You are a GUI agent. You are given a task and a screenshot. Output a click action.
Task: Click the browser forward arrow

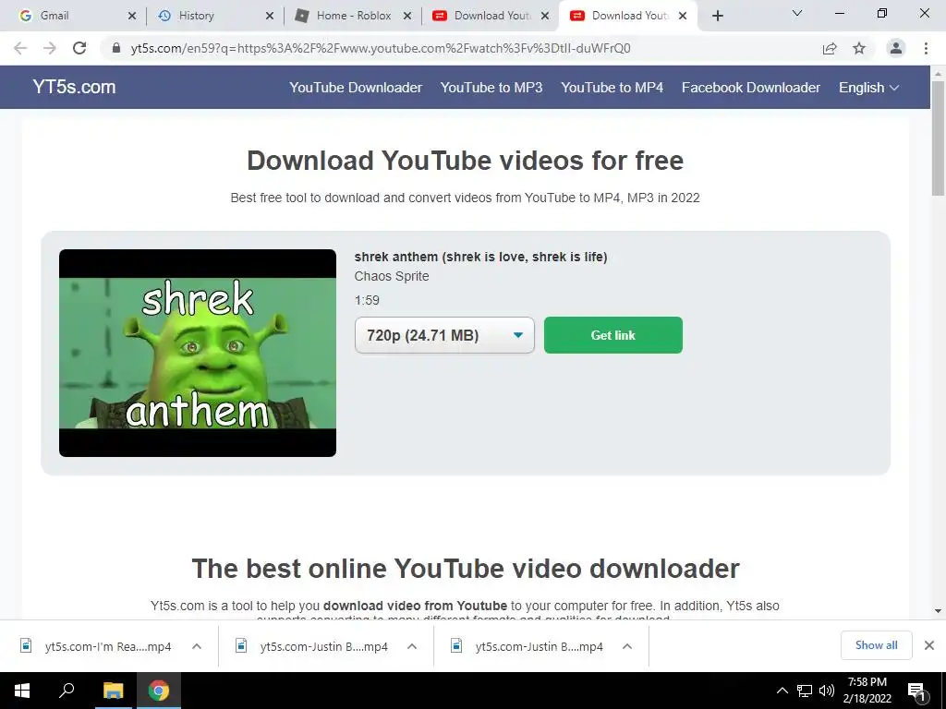(50, 48)
